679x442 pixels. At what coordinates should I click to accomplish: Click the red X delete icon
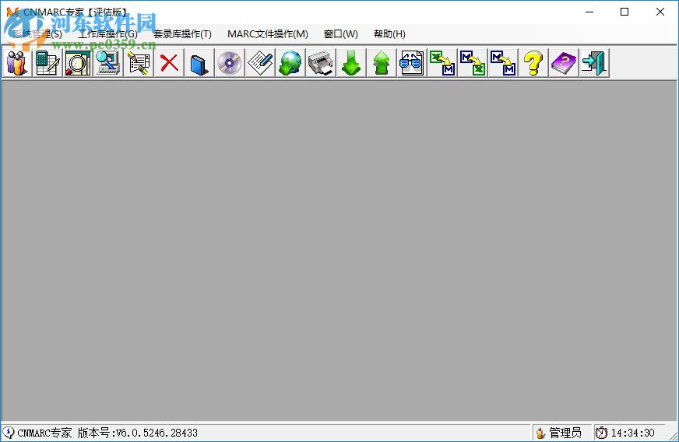[x=169, y=63]
